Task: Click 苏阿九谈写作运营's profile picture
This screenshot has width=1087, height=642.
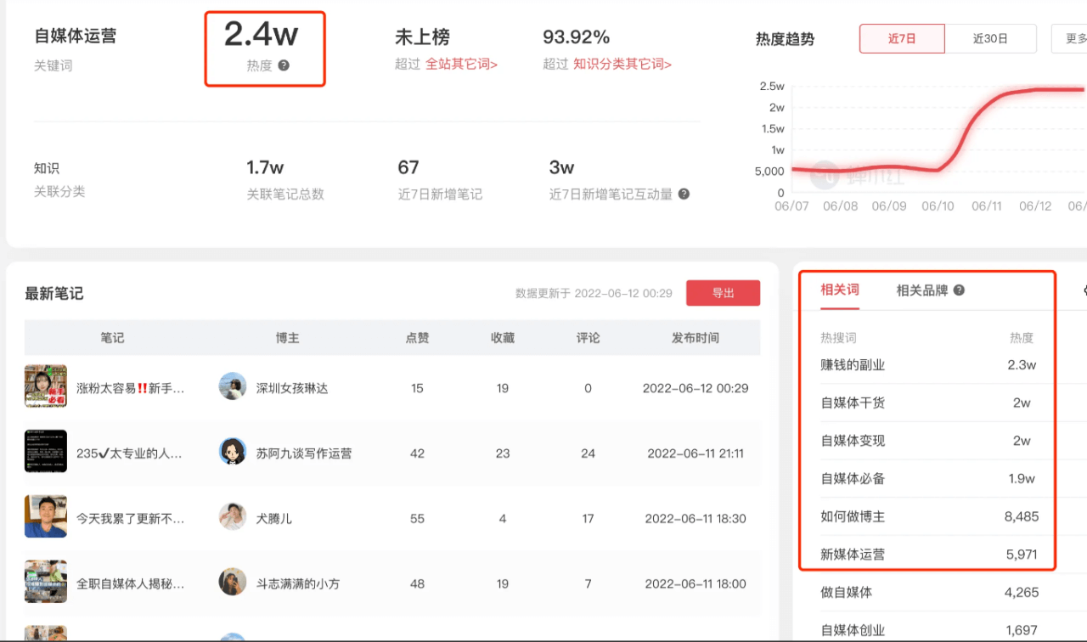Action: point(234,452)
